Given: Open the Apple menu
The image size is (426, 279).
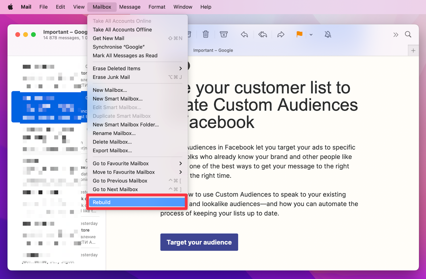Looking at the screenshot, I should 10,7.
